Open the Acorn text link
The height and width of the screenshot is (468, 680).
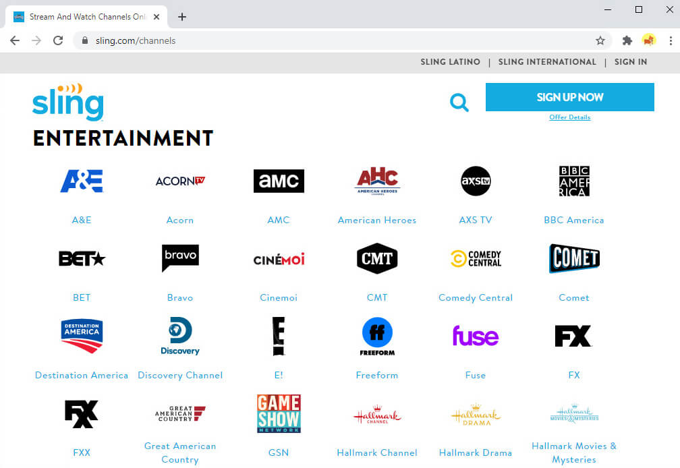[x=180, y=220]
